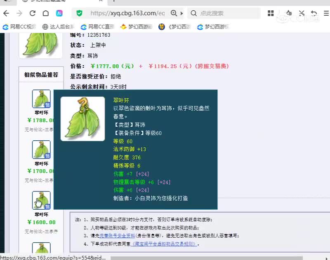Screen dimensions: 330x260
Task: Open the 网易CC直播 bookmark
Action: click(x=97, y=27)
